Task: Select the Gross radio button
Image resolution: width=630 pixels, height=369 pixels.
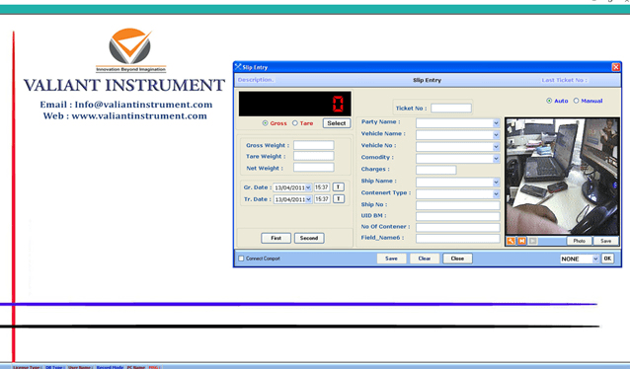Action: point(266,123)
